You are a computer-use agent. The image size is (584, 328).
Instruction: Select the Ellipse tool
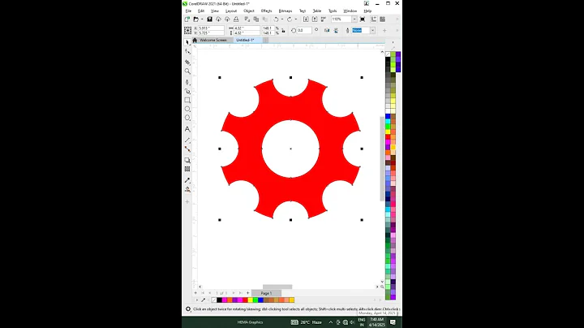pyautogui.click(x=187, y=109)
